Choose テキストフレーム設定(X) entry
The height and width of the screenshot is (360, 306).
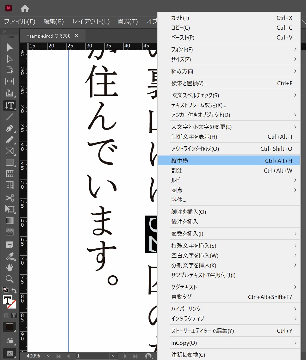click(229, 105)
